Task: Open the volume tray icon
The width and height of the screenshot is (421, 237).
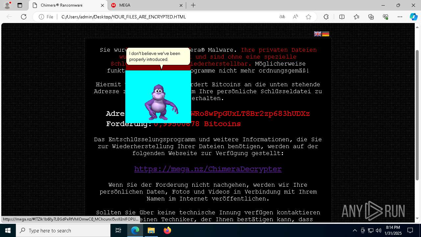Action: pyautogui.click(x=378, y=230)
